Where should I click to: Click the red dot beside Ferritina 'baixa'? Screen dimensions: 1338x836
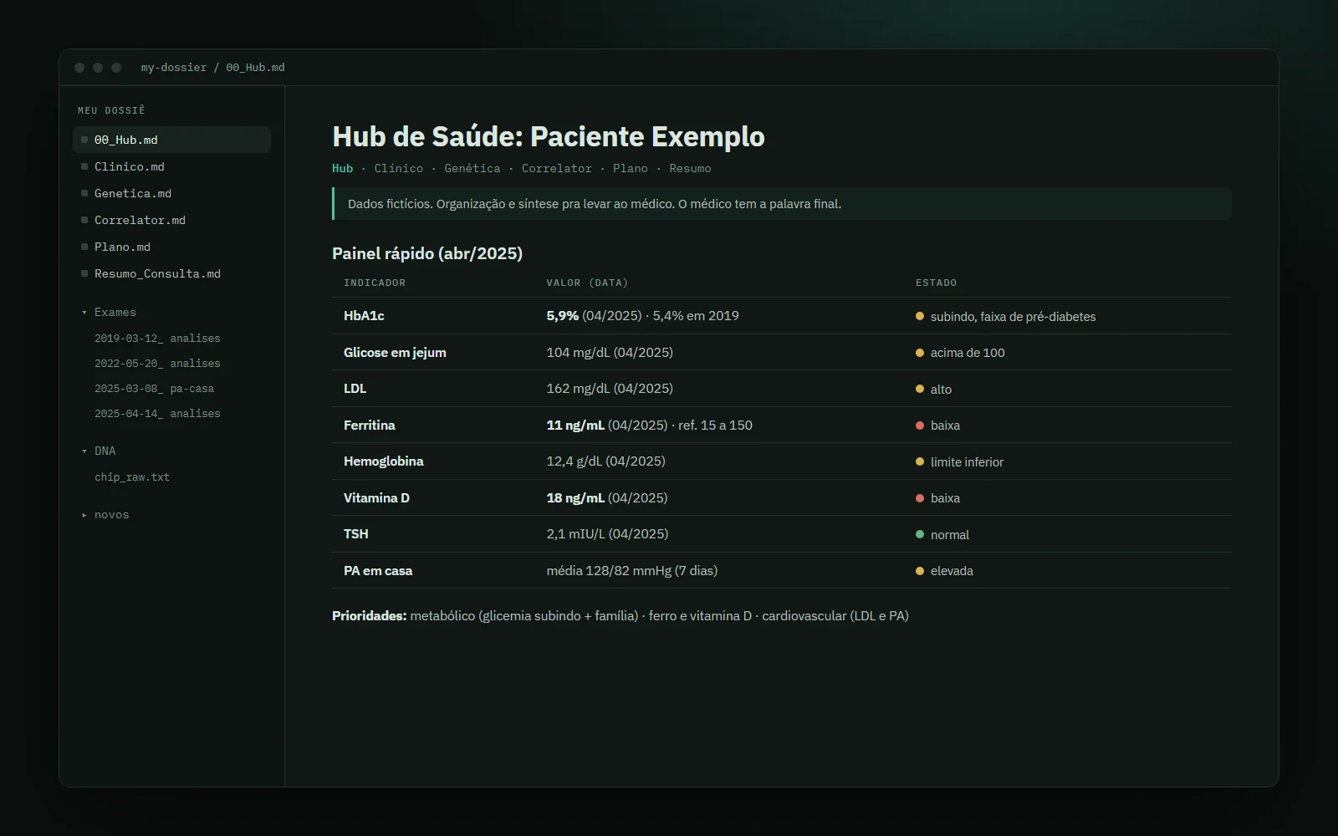tap(920, 426)
